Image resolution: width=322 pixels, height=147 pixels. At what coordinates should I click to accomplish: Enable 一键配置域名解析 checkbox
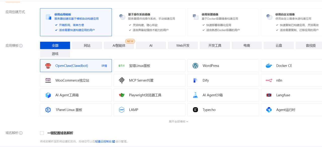coord(42,133)
